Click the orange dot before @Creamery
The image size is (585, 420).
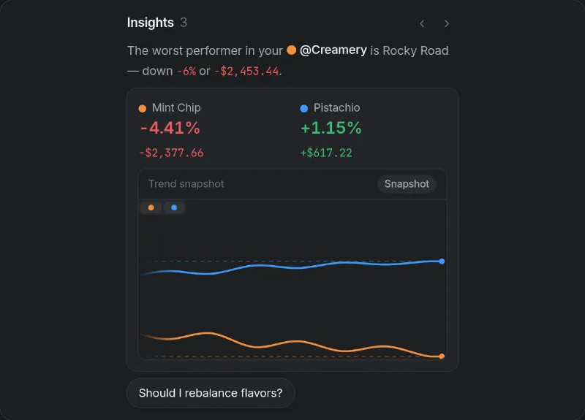291,50
